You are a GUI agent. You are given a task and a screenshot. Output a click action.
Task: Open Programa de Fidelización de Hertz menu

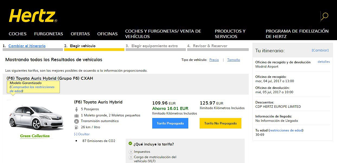[x=297, y=34]
